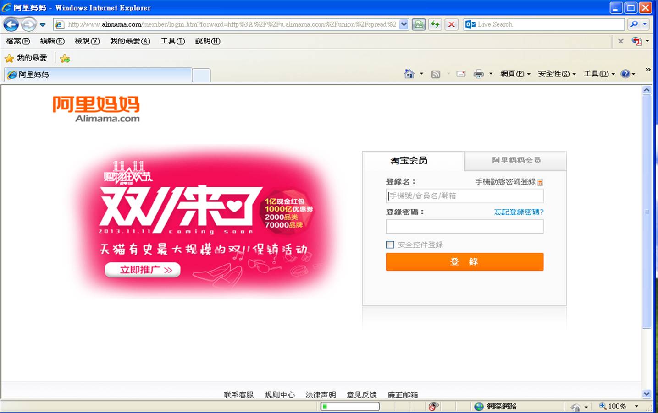The image size is (658, 413).
Task: Click the Home icon in command bar
Action: 409,74
